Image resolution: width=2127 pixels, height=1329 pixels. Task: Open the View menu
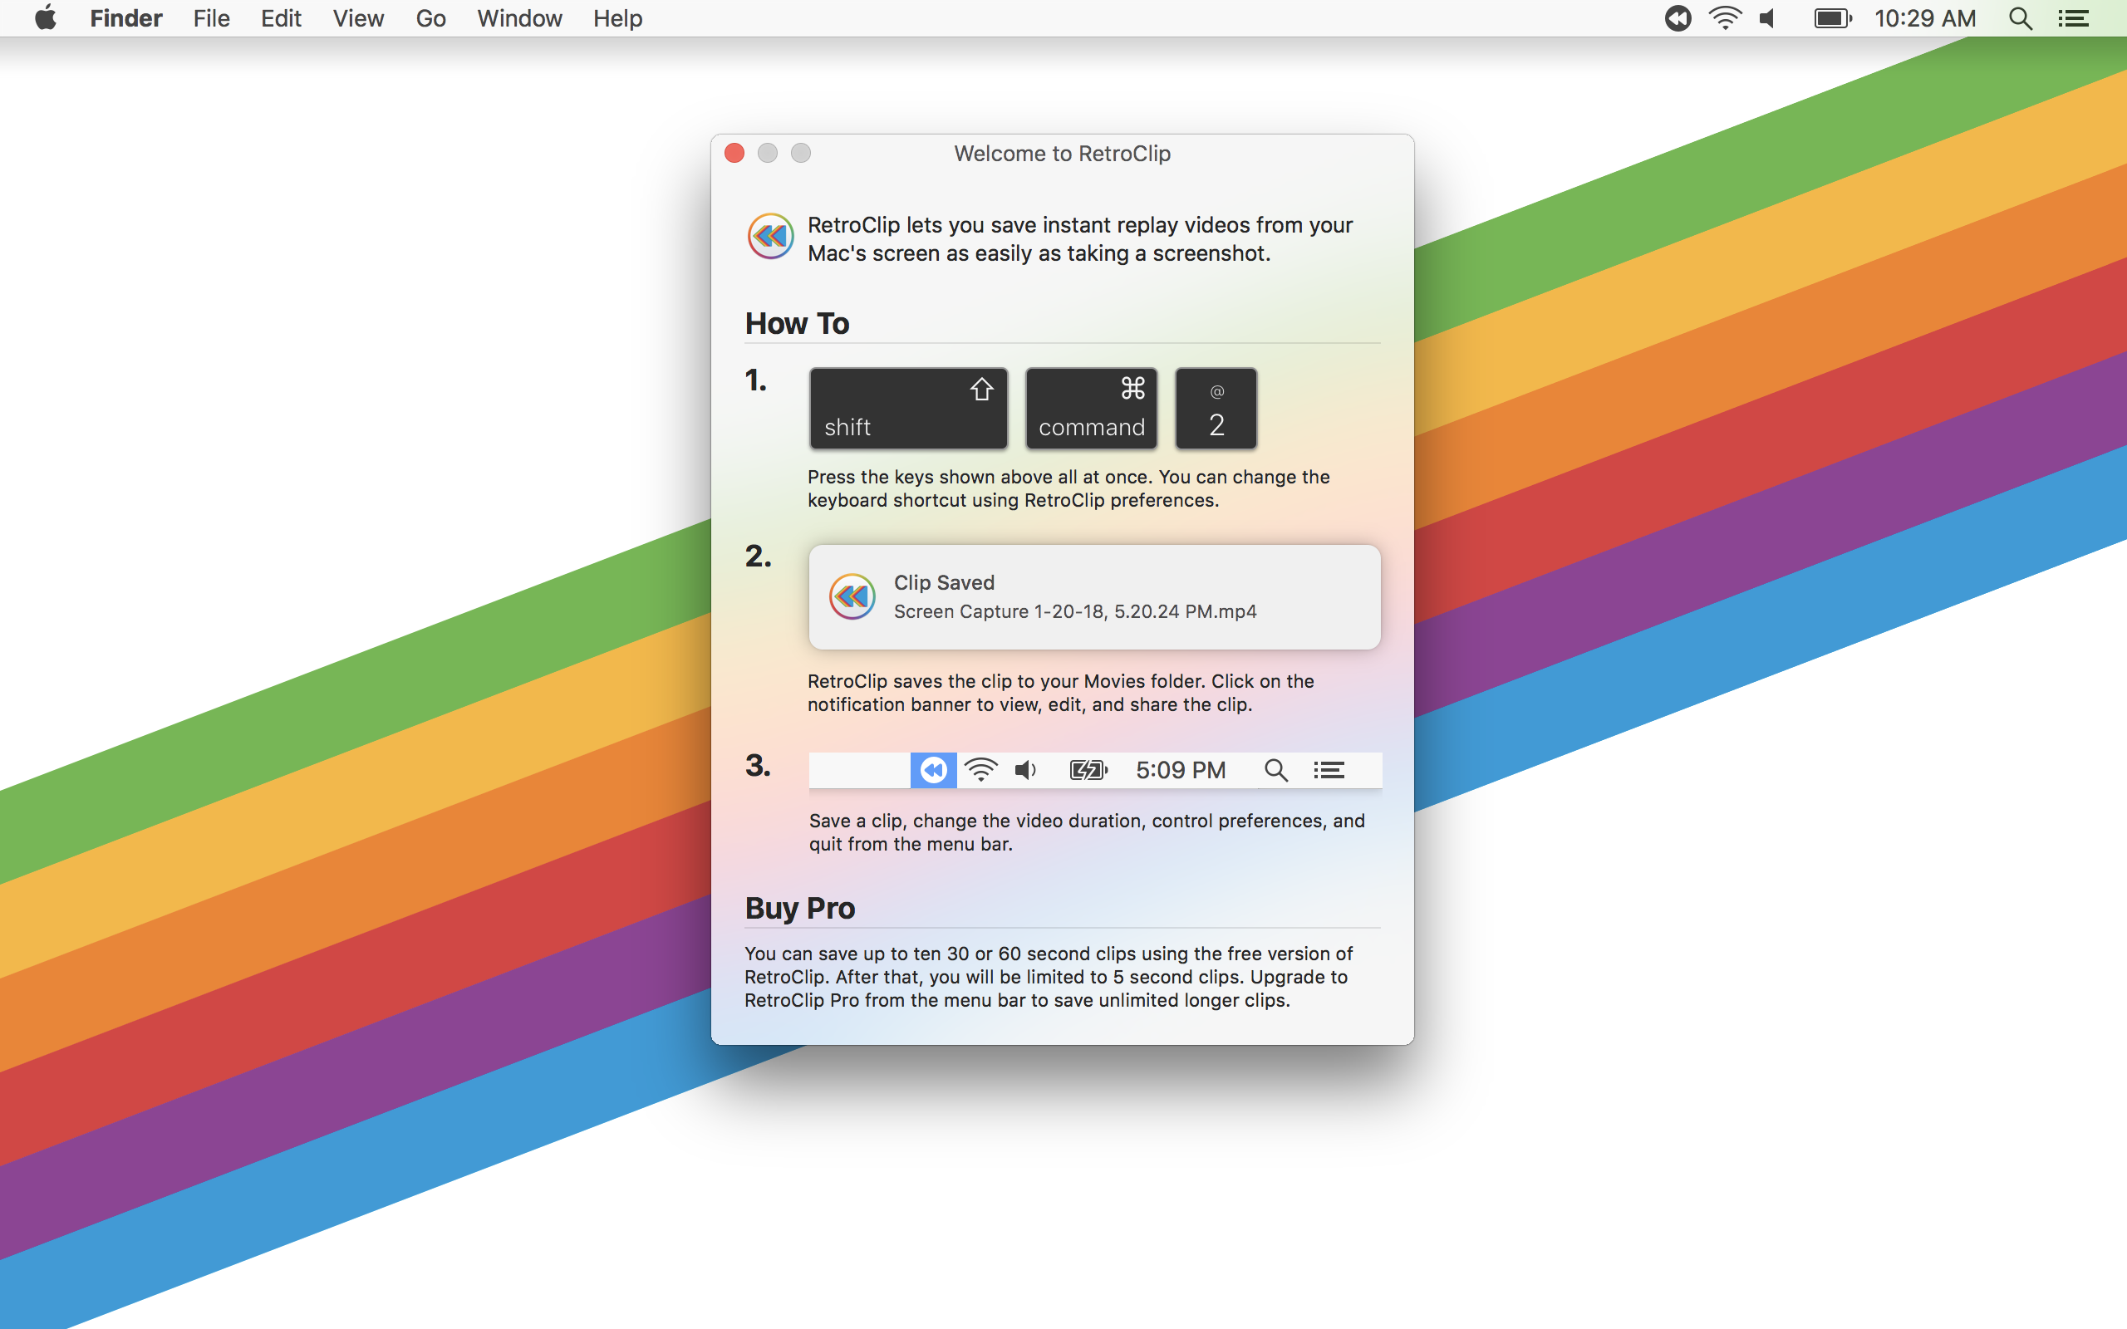[x=358, y=18]
